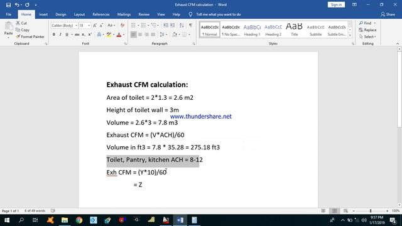This screenshot has height=226, width=402.
Task: Sort the selected paragraphs
Action: [182, 25]
